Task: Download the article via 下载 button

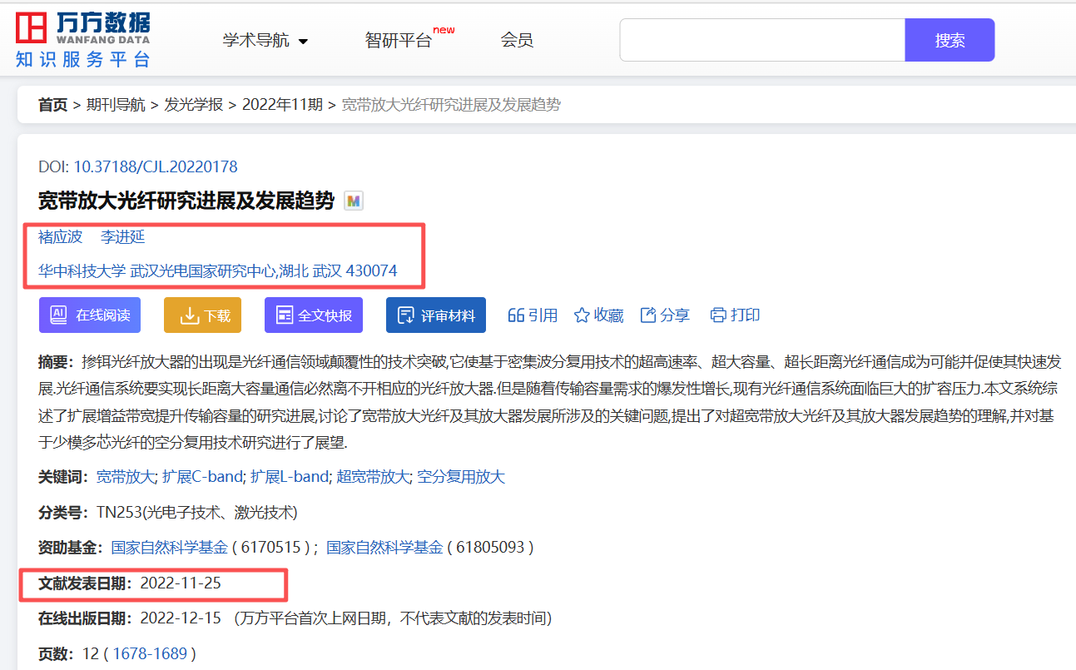Action: point(202,315)
